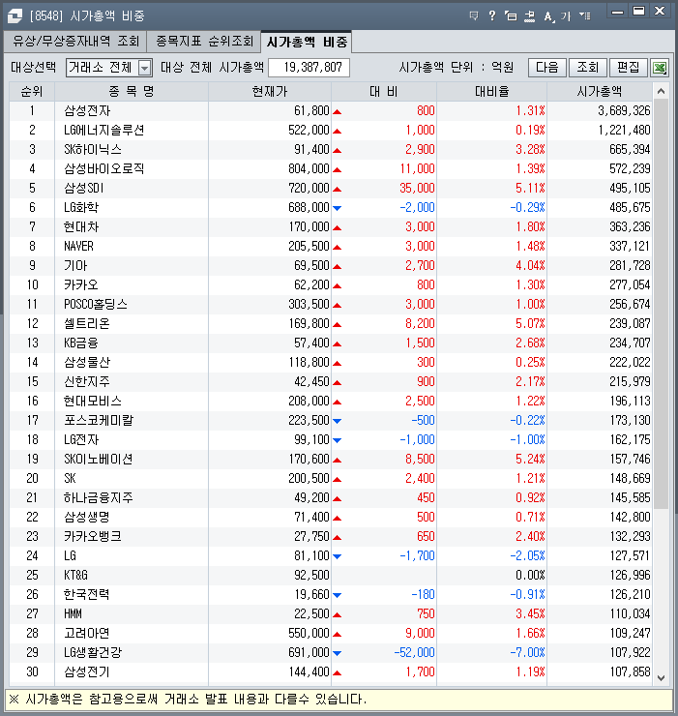Select the 신한지주 row

pos(331,382)
